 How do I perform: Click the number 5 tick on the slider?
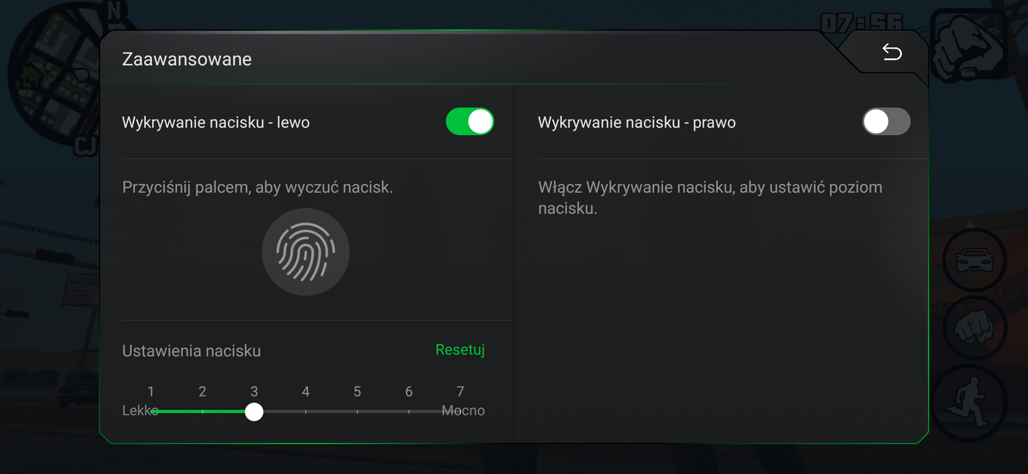coord(357,412)
